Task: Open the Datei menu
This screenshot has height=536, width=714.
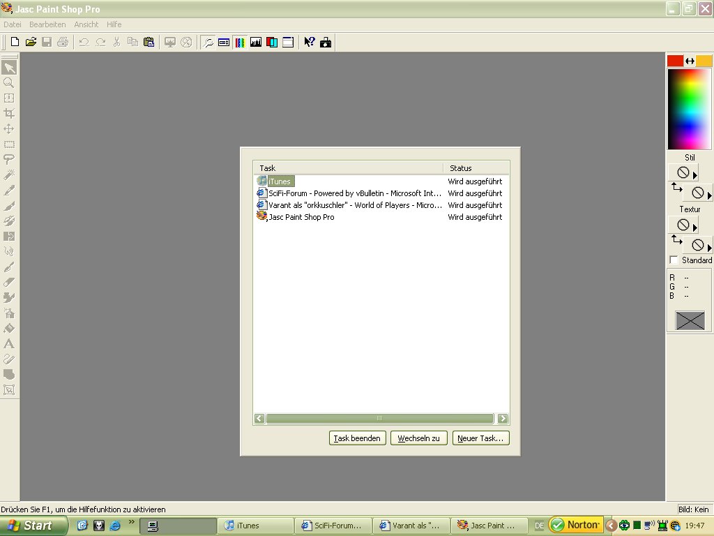Action: (x=13, y=24)
